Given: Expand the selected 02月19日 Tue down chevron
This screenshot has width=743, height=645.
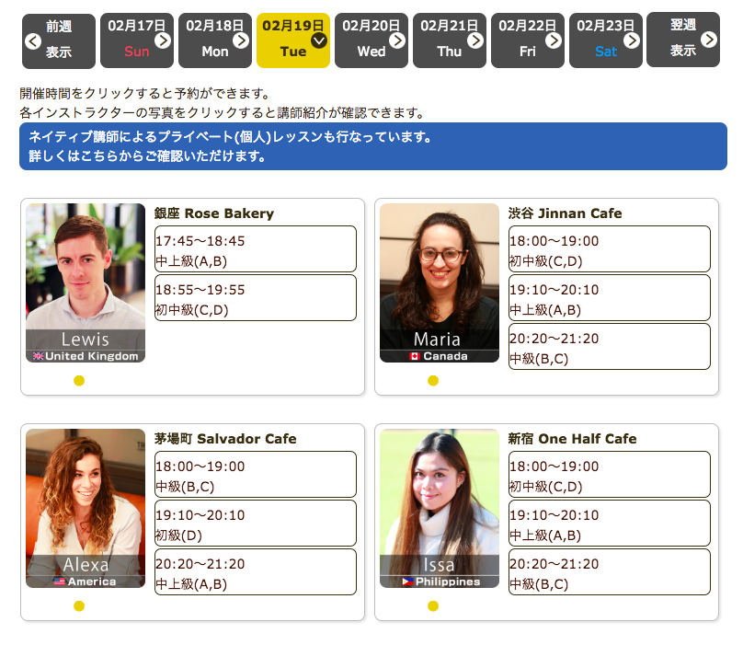Looking at the screenshot, I should [319, 40].
